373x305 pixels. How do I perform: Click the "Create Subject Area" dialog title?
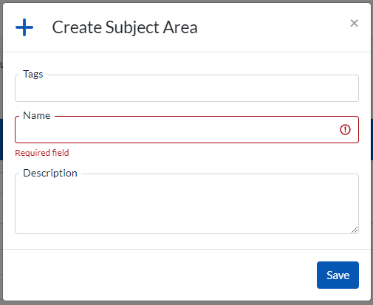pos(125,27)
